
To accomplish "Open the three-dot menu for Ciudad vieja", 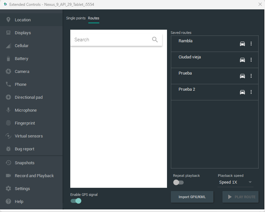I will pos(251,60).
